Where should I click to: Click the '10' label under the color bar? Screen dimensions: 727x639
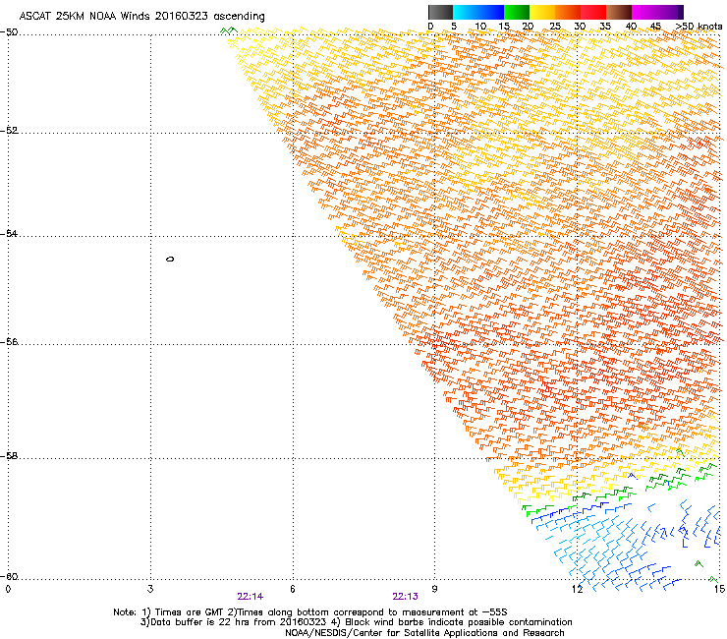tap(480, 27)
